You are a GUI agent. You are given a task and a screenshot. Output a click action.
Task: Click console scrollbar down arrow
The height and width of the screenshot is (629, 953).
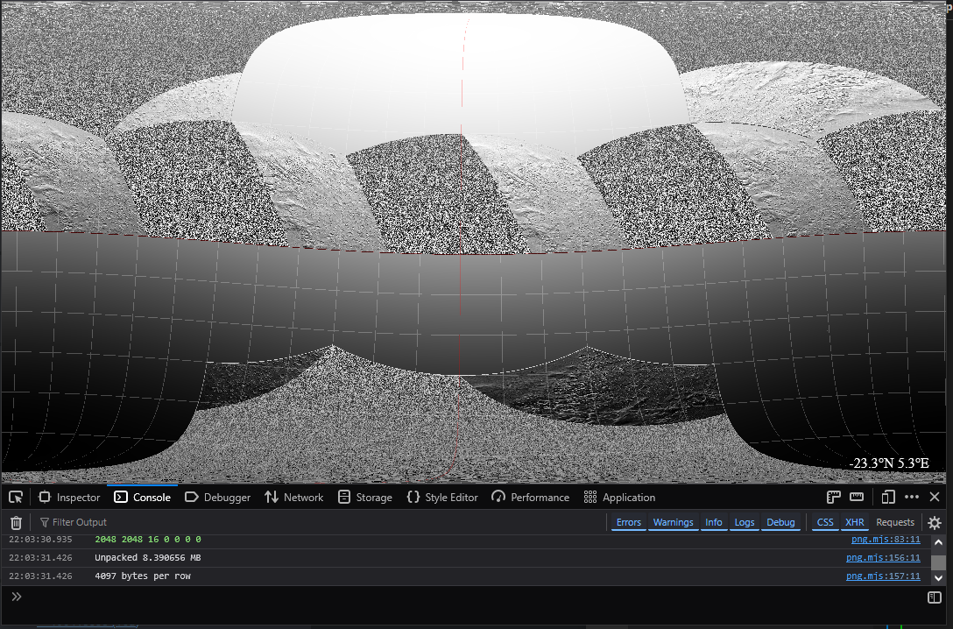click(938, 578)
